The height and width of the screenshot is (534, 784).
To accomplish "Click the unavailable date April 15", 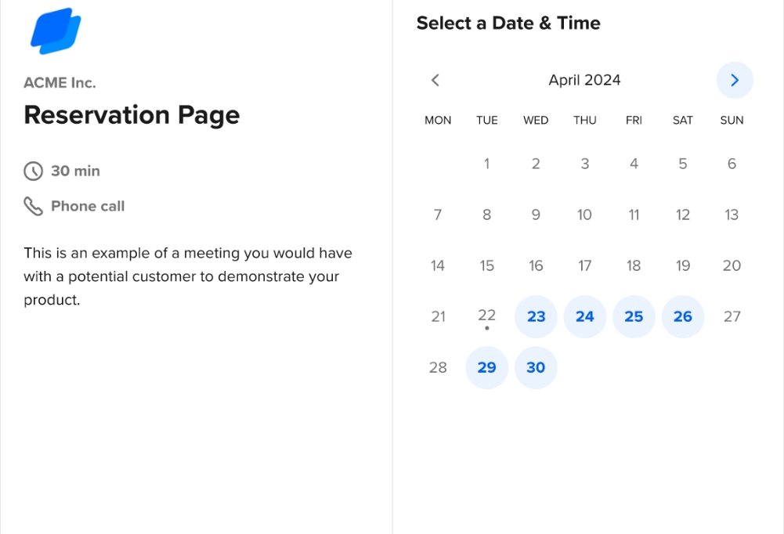I will tap(487, 265).
